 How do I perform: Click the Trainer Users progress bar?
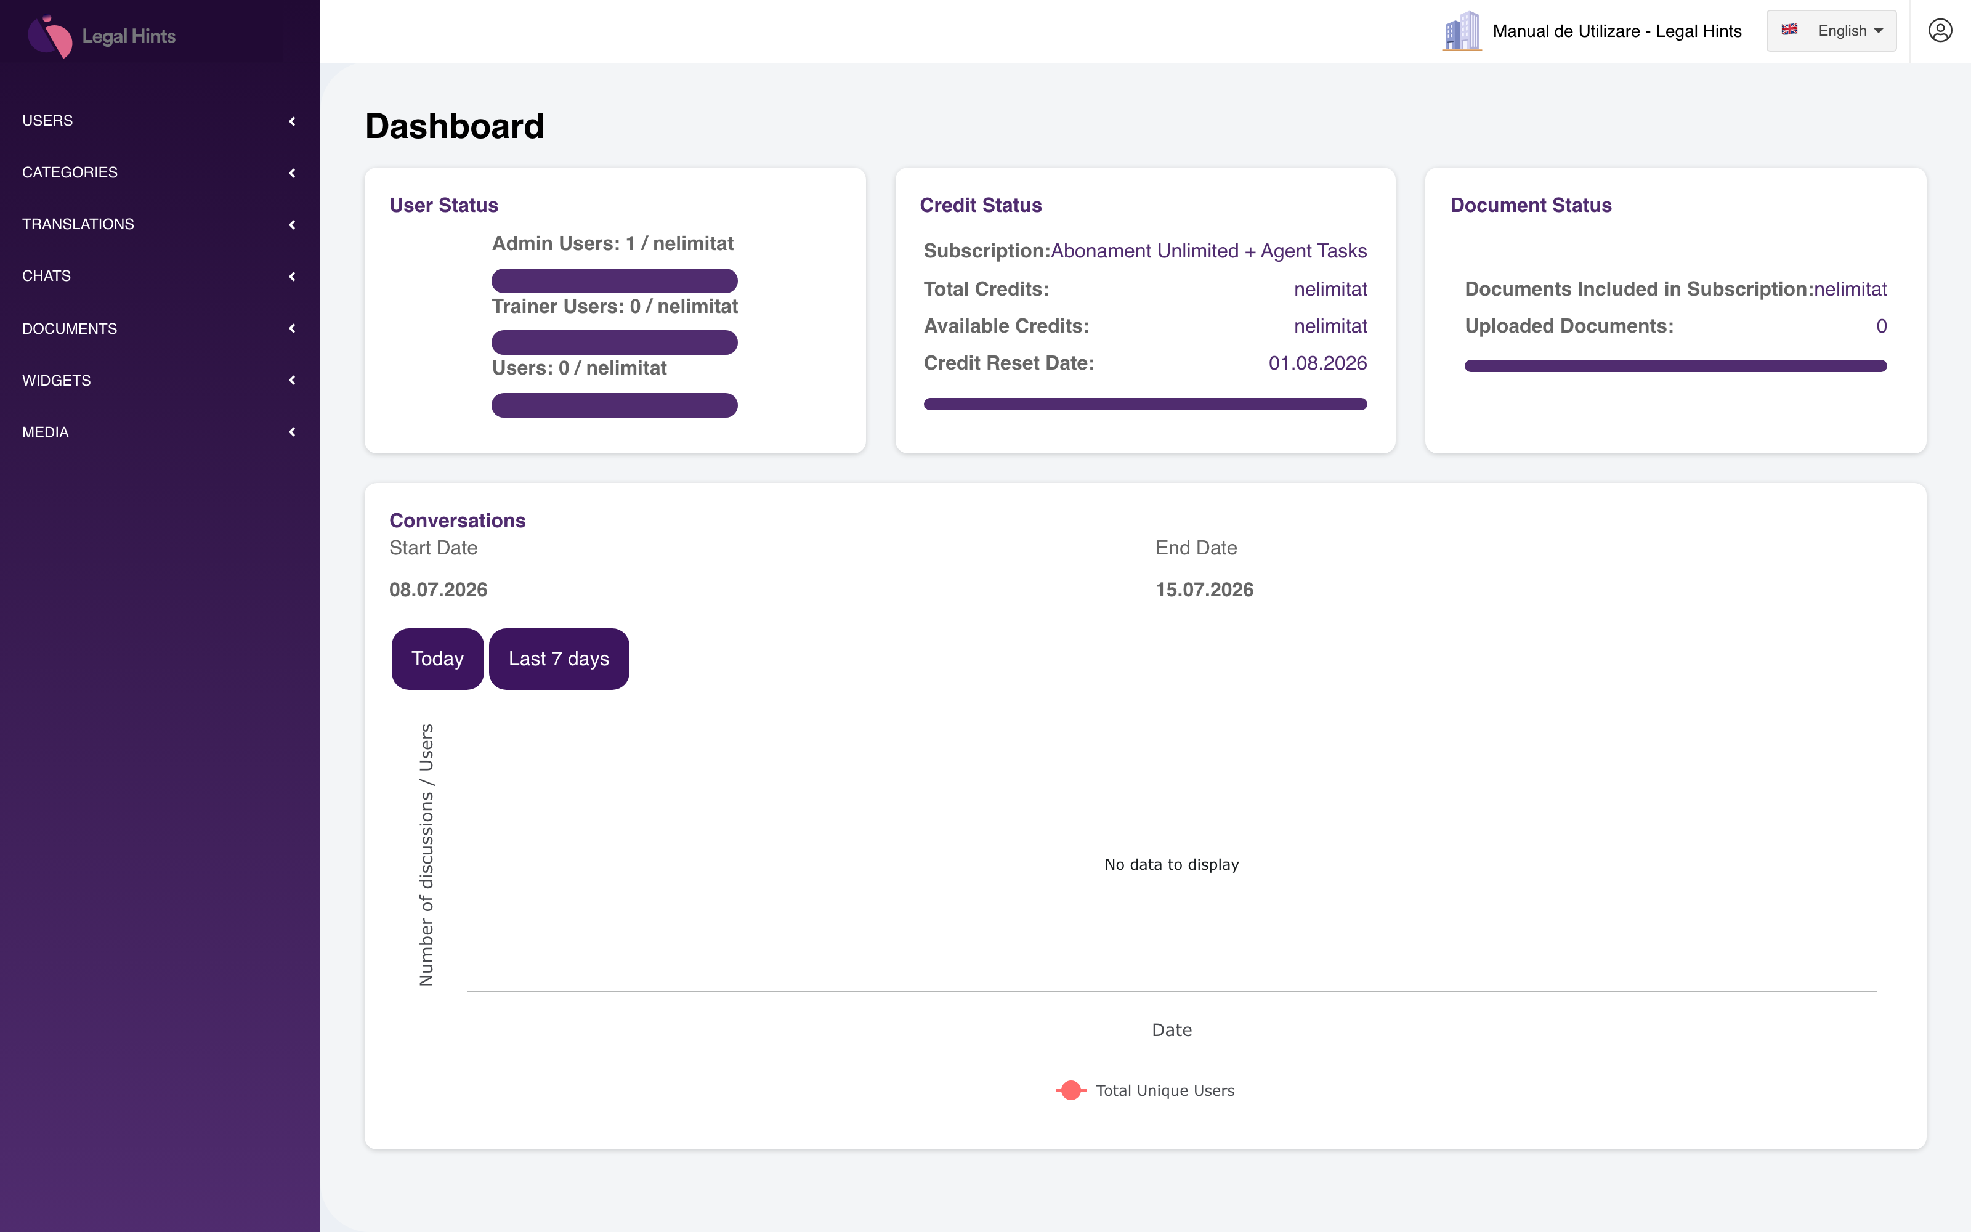click(x=614, y=342)
